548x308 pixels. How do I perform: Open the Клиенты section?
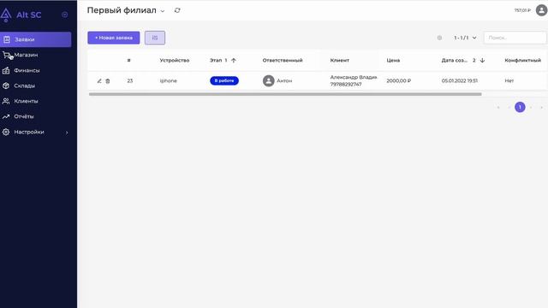pyautogui.click(x=26, y=101)
